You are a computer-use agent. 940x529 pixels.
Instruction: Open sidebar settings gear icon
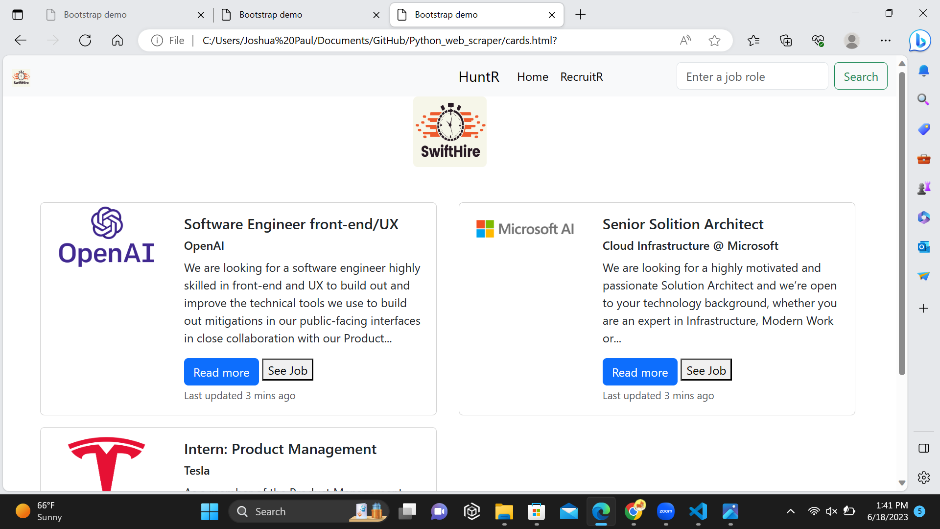[x=923, y=477]
